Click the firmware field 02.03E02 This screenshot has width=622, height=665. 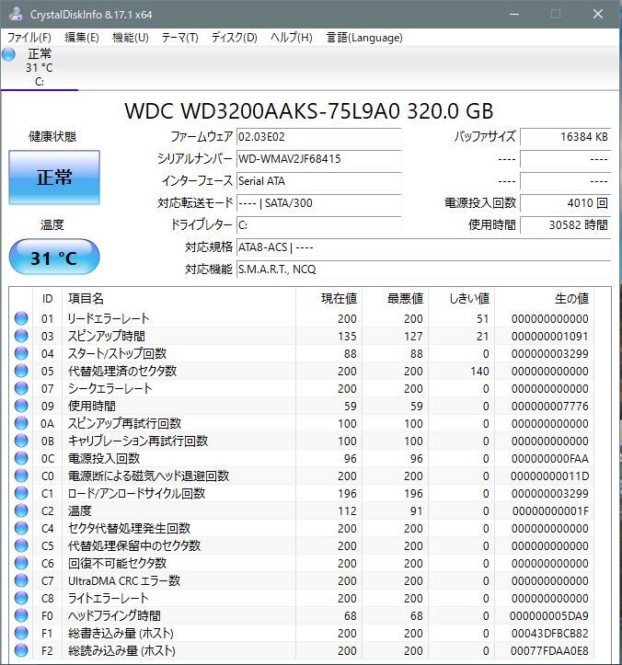click(x=318, y=137)
